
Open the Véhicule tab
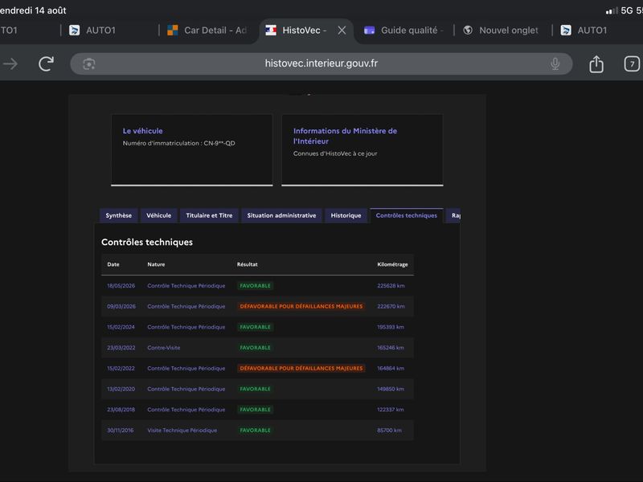click(x=158, y=215)
